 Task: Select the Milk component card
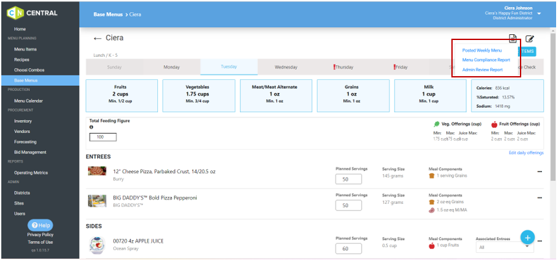(431, 96)
